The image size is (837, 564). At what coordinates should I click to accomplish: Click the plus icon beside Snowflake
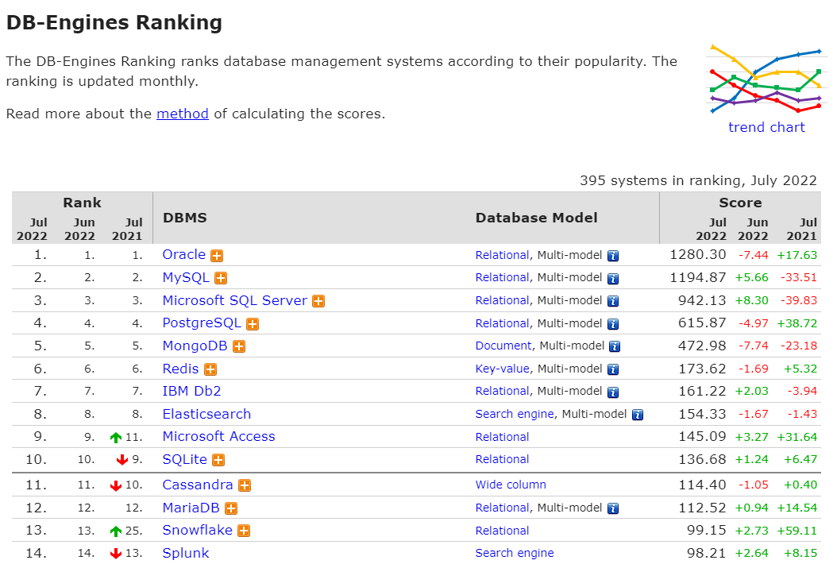click(x=244, y=531)
